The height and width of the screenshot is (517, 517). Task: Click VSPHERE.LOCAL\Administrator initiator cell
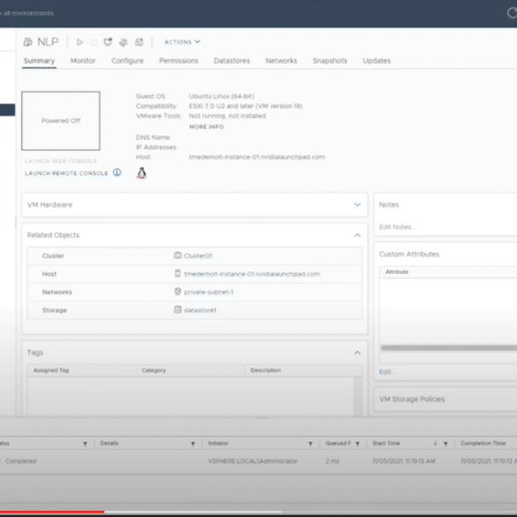coord(253,461)
